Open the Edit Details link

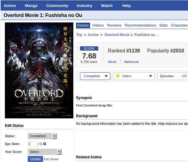51,159
